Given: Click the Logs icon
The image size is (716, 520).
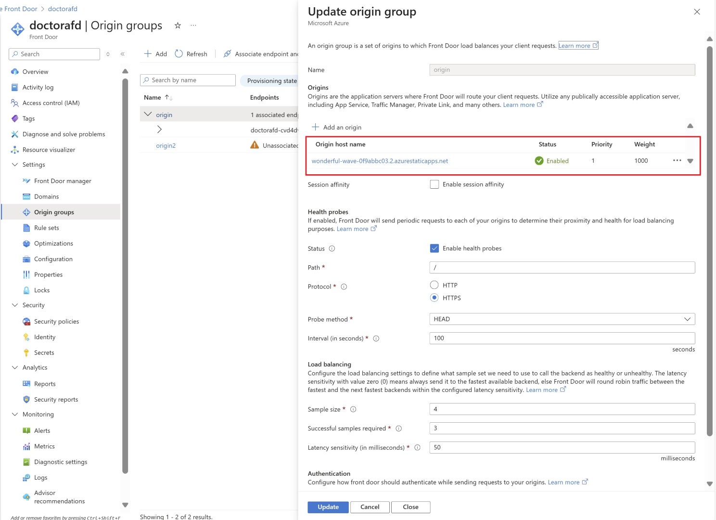Looking at the screenshot, I should pos(26,478).
